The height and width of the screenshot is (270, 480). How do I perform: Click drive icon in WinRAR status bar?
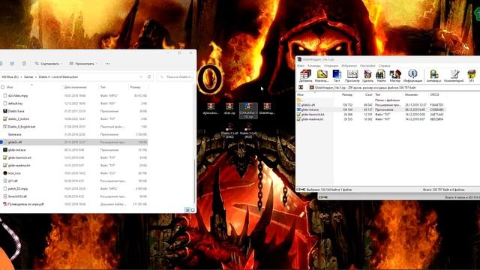point(298,190)
